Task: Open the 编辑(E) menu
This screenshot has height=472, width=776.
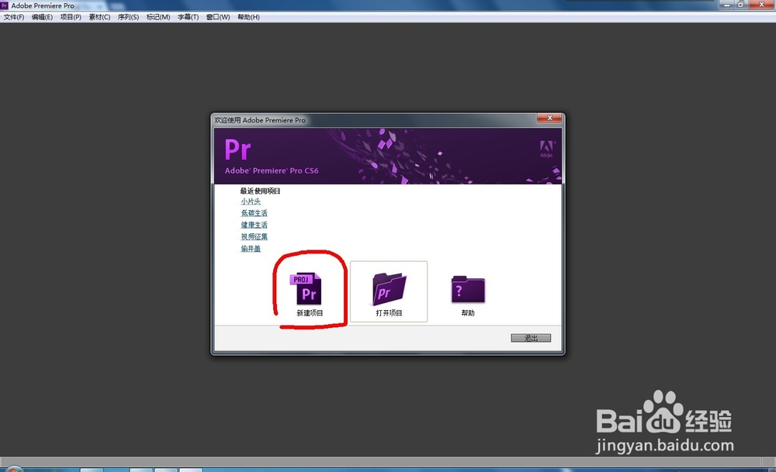Action: click(x=42, y=17)
